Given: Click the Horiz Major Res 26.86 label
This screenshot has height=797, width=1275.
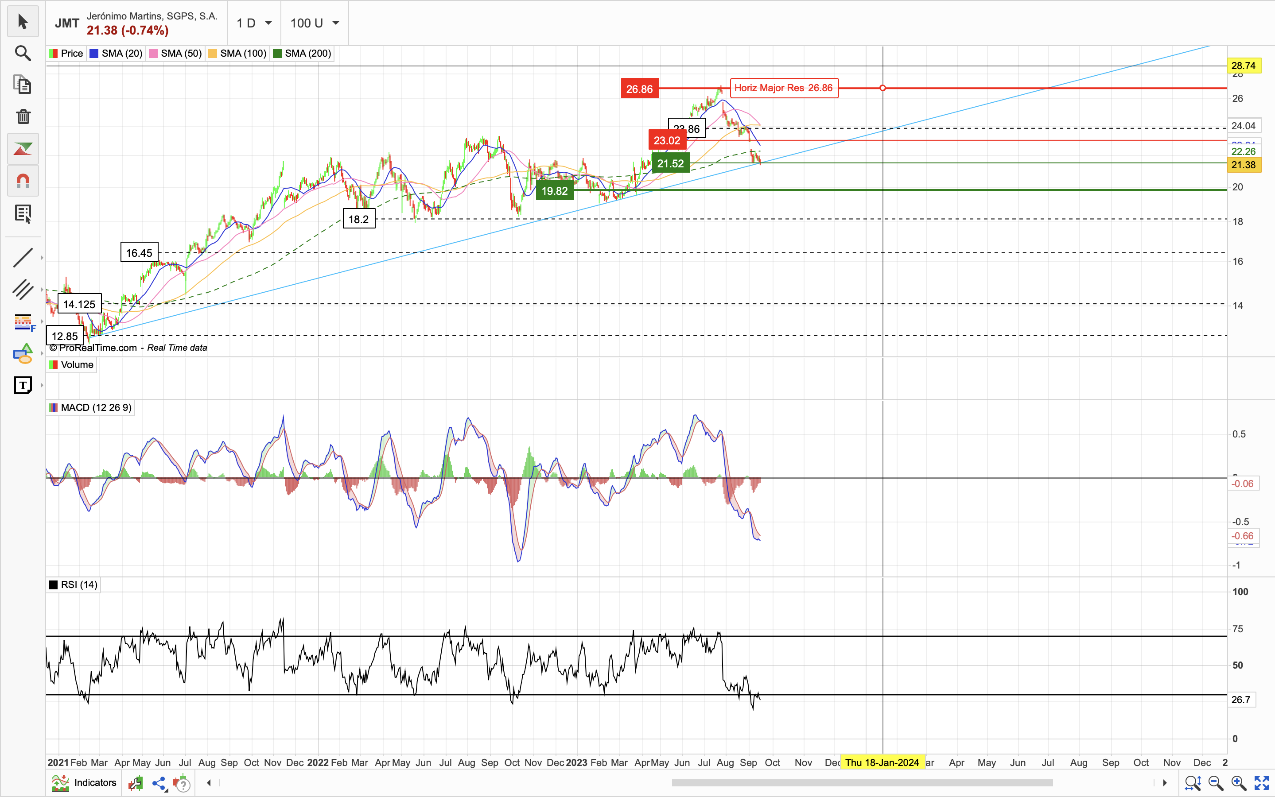Looking at the screenshot, I should coord(784,88).
